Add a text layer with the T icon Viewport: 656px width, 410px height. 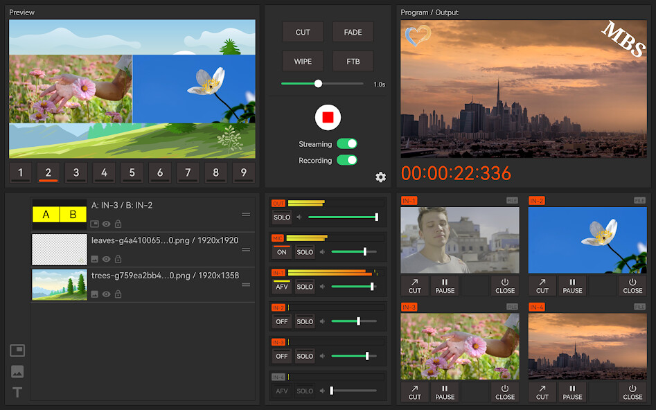17,393
